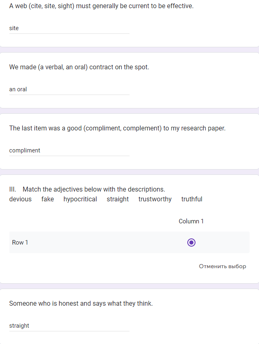Click the adjective "truthful" in the word list
This screenshot has width=259, height=344.
click(x=192, y=199)
